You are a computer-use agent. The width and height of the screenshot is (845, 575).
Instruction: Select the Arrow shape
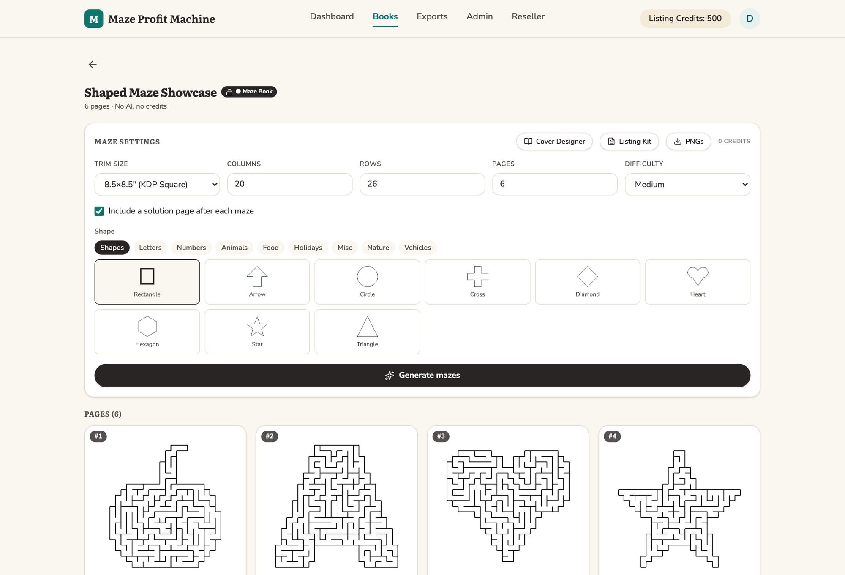tap(257, 282)
